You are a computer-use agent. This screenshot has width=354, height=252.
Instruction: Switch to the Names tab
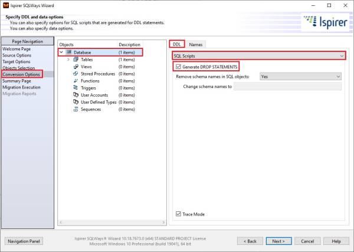coord(196,44)
